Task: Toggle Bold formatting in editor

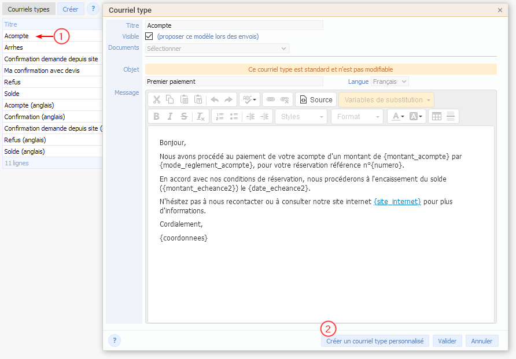Action: (156, 116)
